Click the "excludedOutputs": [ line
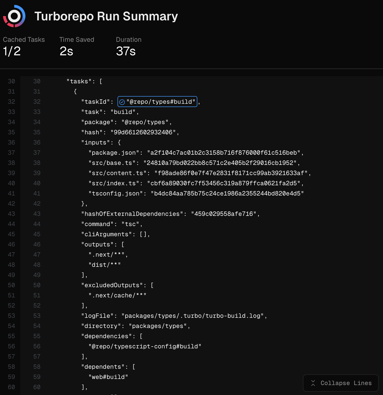 [x=117, y=285]
